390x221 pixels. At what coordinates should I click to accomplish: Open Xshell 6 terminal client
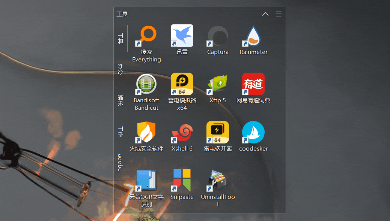182,132
